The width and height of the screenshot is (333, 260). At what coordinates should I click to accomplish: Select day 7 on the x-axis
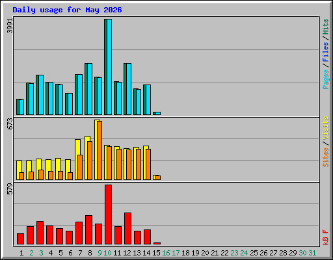(x=80, y=253)
